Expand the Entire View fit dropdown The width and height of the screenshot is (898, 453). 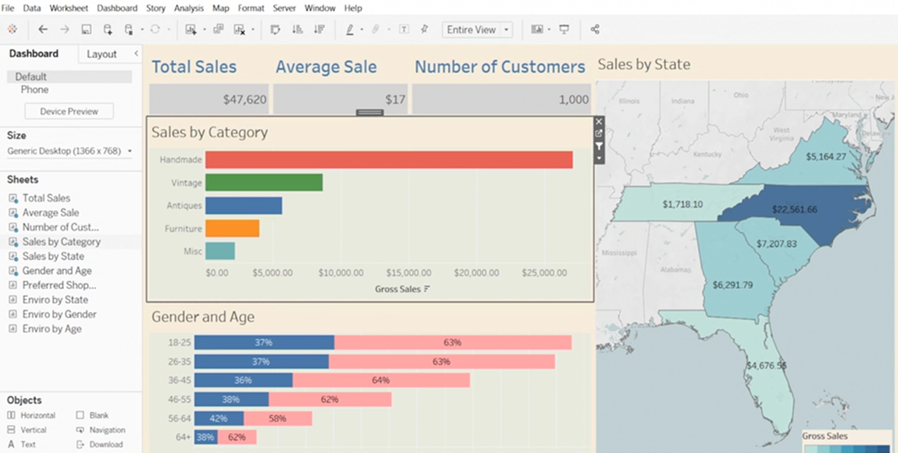[507, 30]
